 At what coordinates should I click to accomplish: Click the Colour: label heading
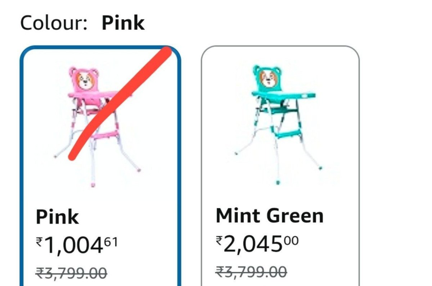[54, 23]
